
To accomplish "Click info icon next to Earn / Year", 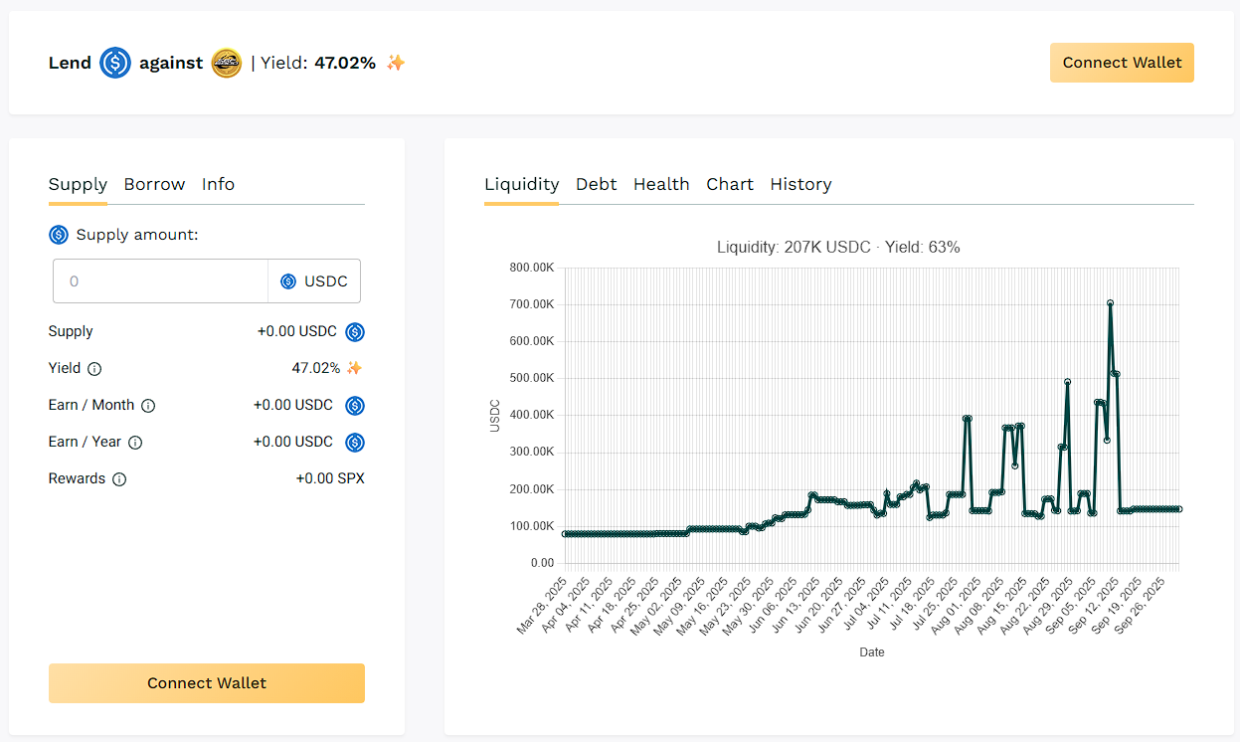I will 135,443.
